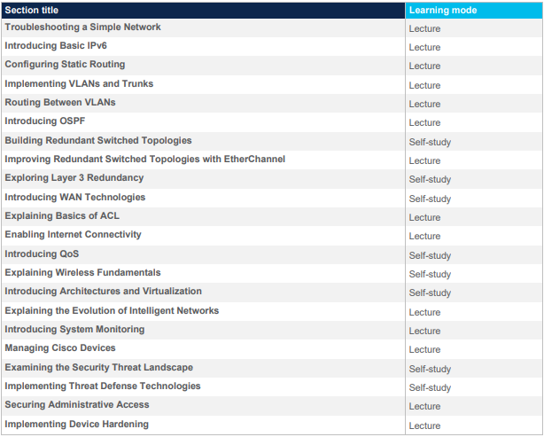The height and width of the screenshot is (437, 544).
Task: Click 'Securing Administrative Access' title
Action: [x=77, y=405]
